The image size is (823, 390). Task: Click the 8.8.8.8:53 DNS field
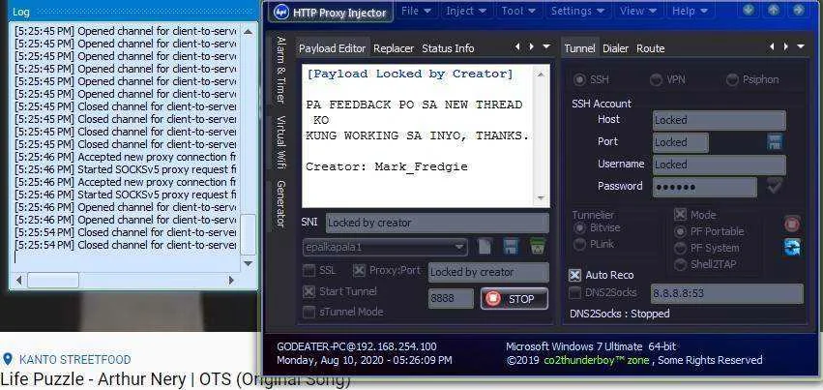pyautogui.click(x=727, y=293)
